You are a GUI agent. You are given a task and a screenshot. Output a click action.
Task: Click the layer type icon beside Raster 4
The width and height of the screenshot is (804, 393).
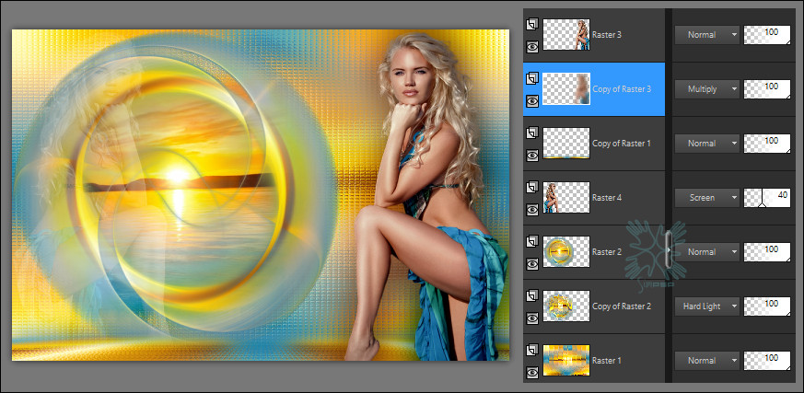(531, 188)
